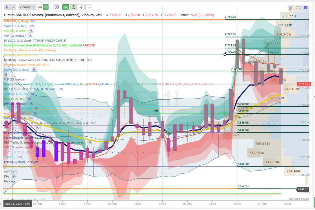Image resolution: width=315 pixels, height=210 pixels.
Task: Open chart type dropdown arrow
Action: click(x=13, y=7)
